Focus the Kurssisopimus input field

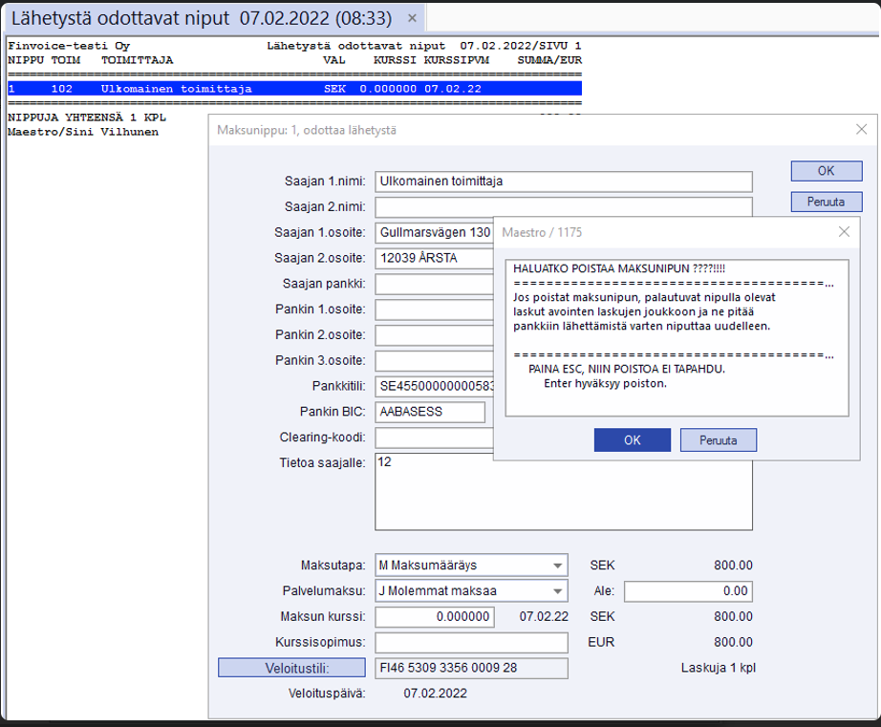click(471, 642)
